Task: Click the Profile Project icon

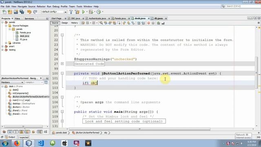Action: point(99,12)
